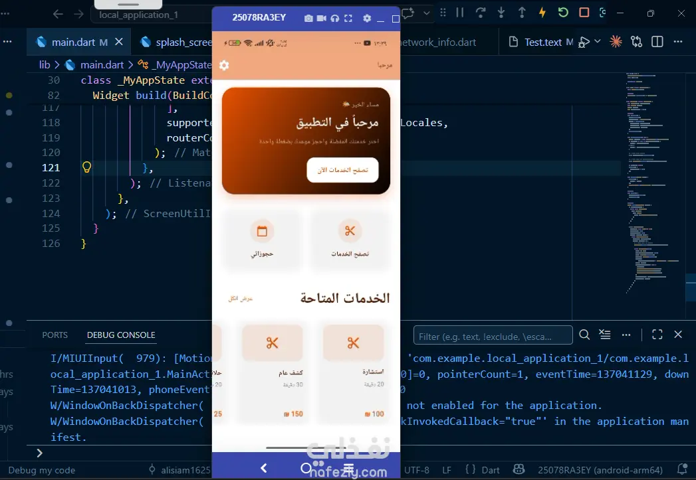Open more panel actions ellipsis
The height and width of the screenshot is (480, 696).
click(626, 335)
